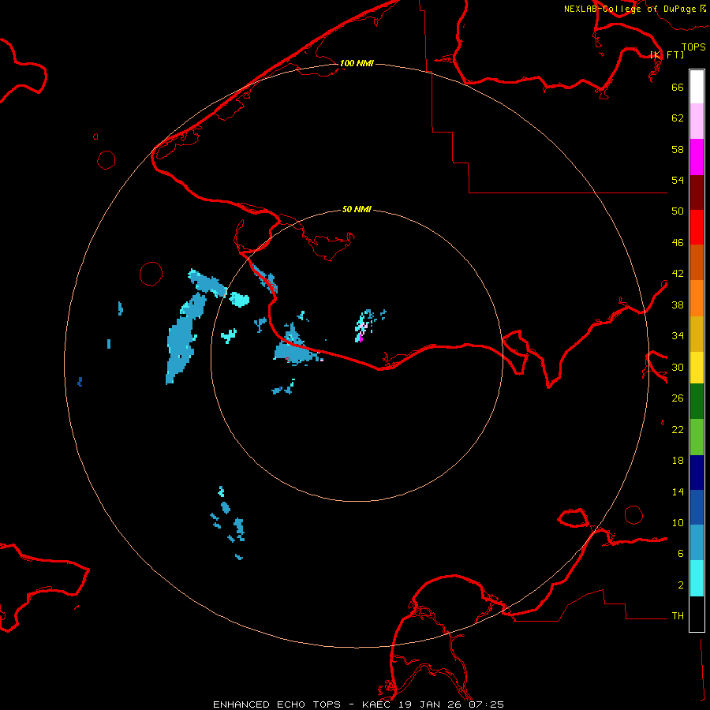710x710 pixels.
Task: Click the white swatch in the tops legend
Action: [x=697, y=87]
